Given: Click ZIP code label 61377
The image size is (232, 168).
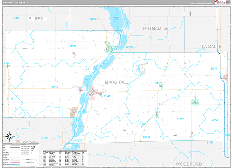Looking at the screenshot, I should pos(214,69).
